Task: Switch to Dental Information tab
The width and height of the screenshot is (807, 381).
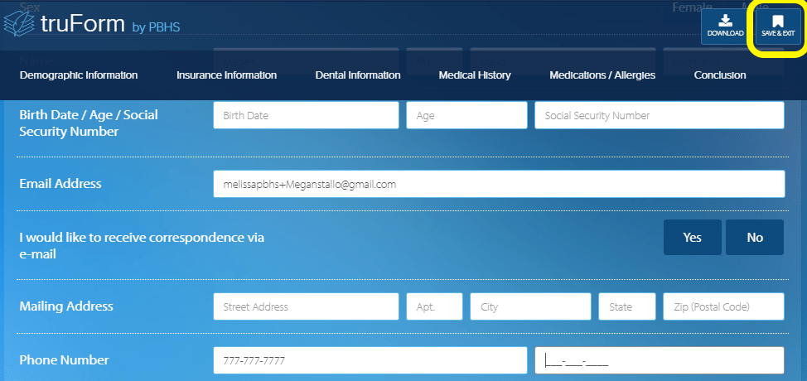Action: (358, 75)
